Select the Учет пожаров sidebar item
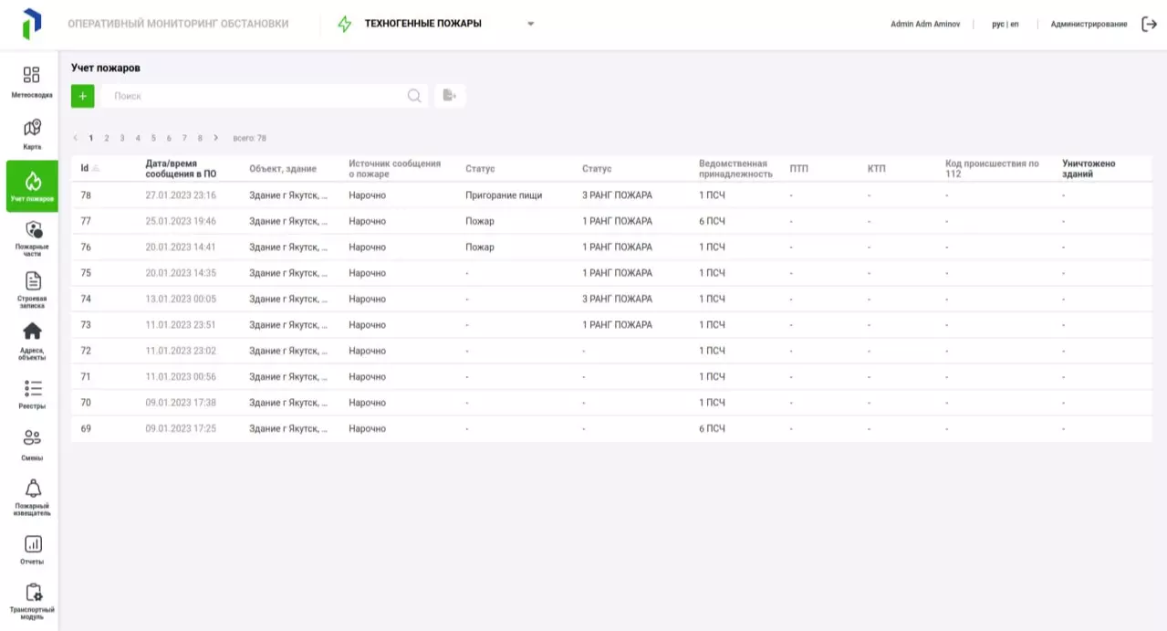1167x631 pixels. point(32,186)
